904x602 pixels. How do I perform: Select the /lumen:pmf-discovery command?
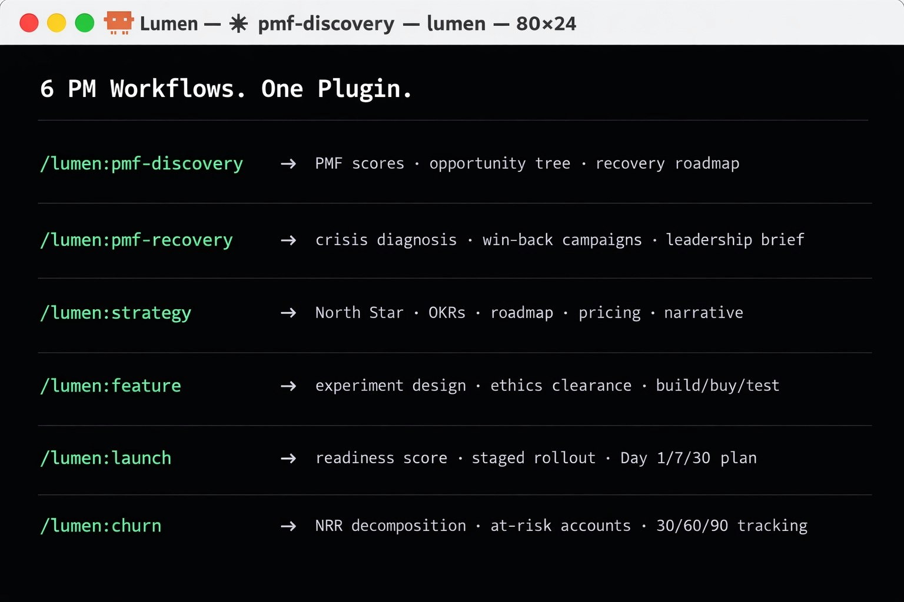point(141,165)
